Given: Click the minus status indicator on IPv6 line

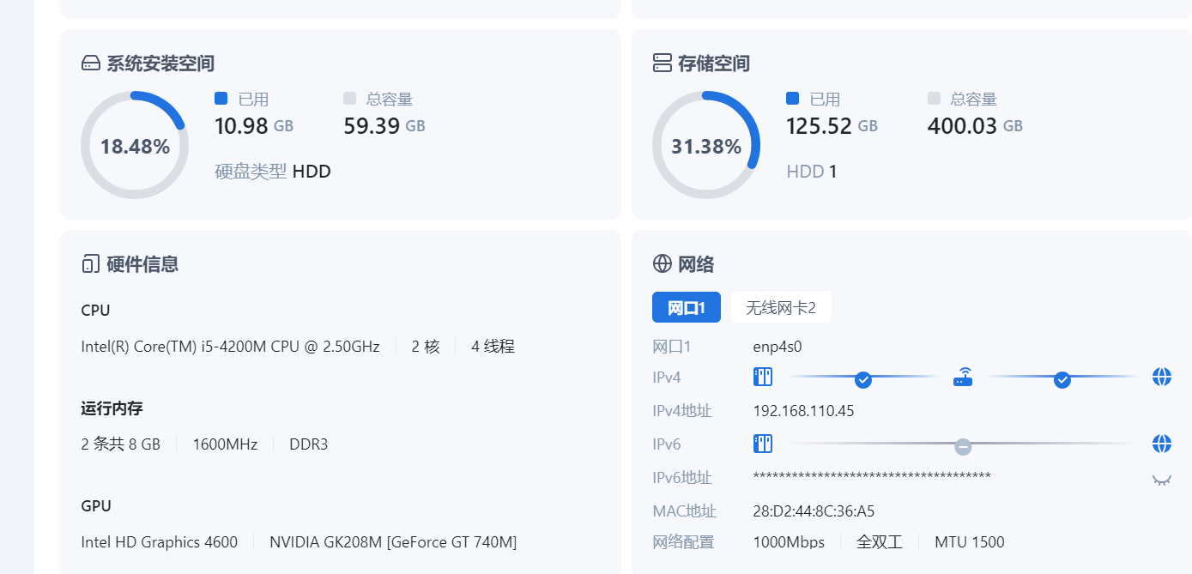Looking at the screenshot, I should click(963, 447).
